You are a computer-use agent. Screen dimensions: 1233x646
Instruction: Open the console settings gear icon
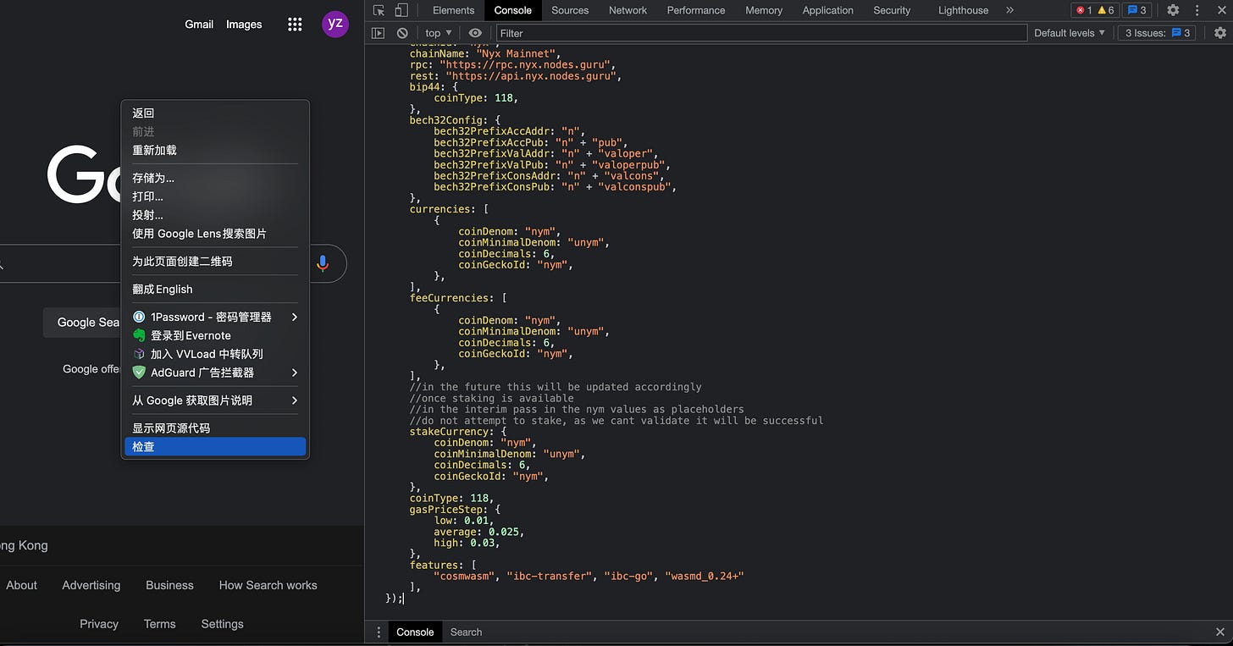[x=1220, y=33]
